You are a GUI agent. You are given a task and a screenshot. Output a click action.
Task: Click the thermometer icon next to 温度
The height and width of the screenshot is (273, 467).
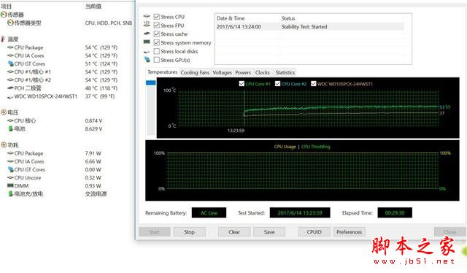[x=3, y=39]
